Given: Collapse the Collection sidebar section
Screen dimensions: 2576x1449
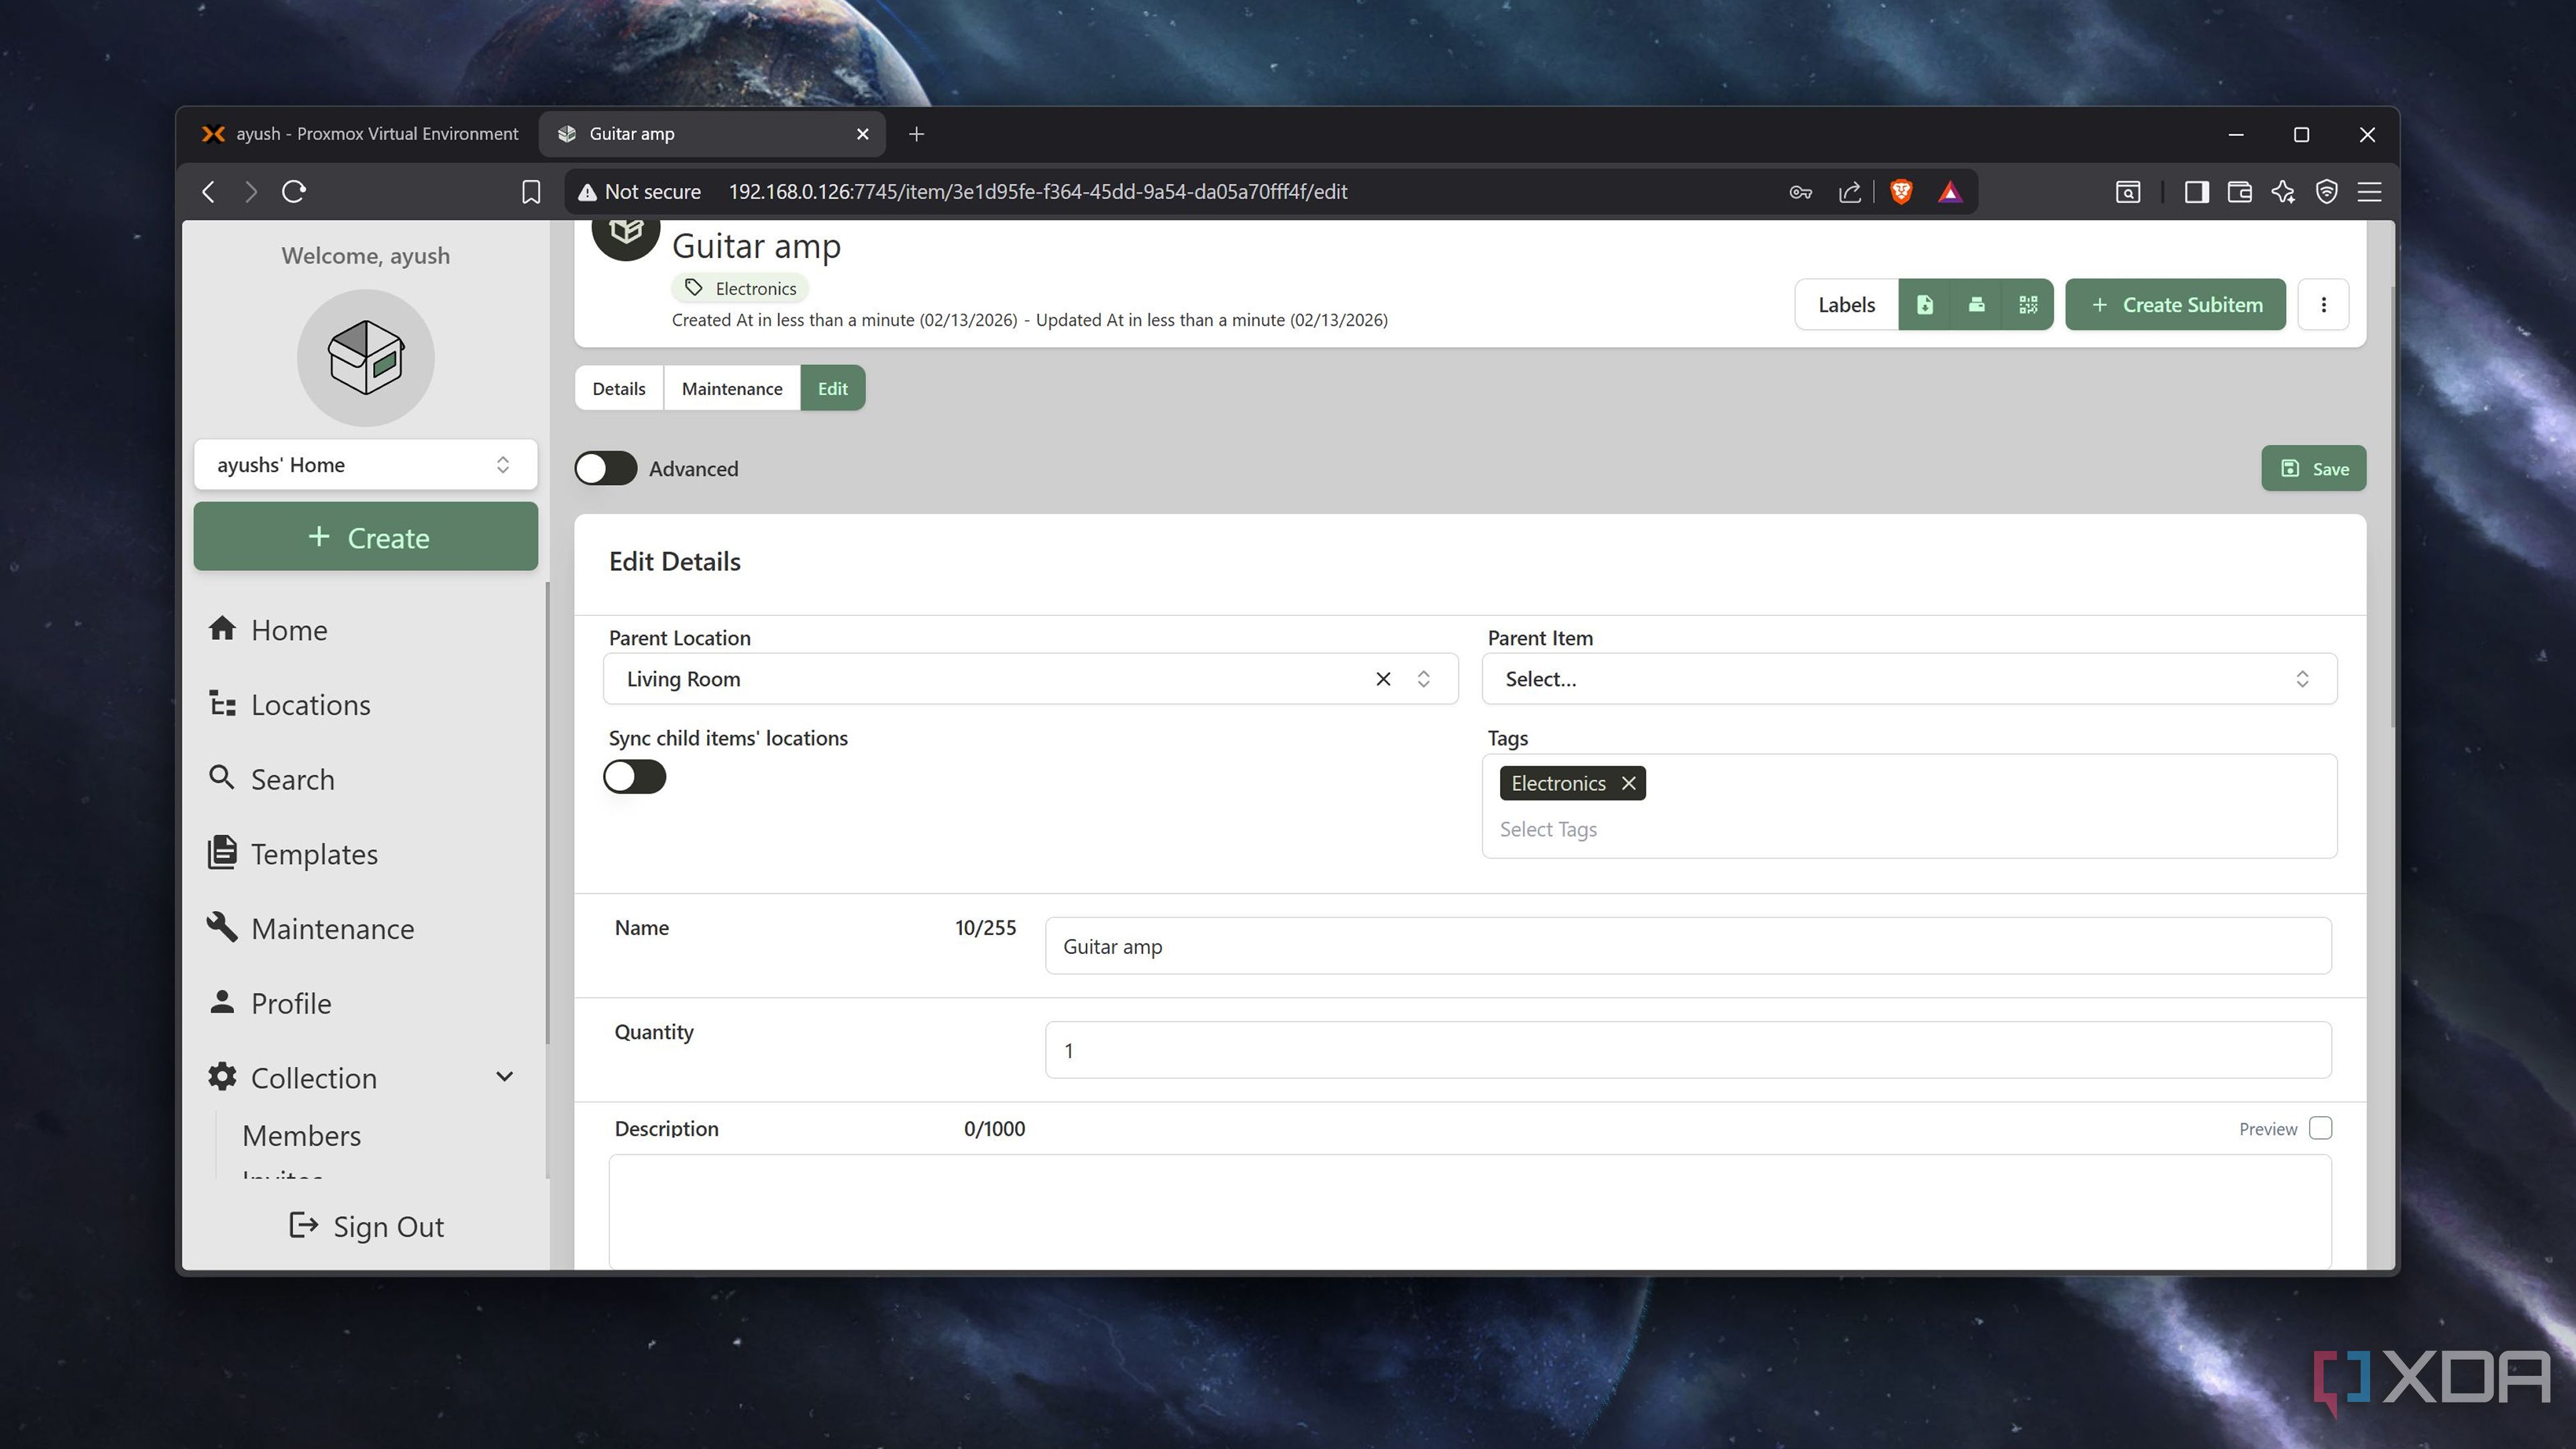Looking at the screenshot, I should 504,1077.
